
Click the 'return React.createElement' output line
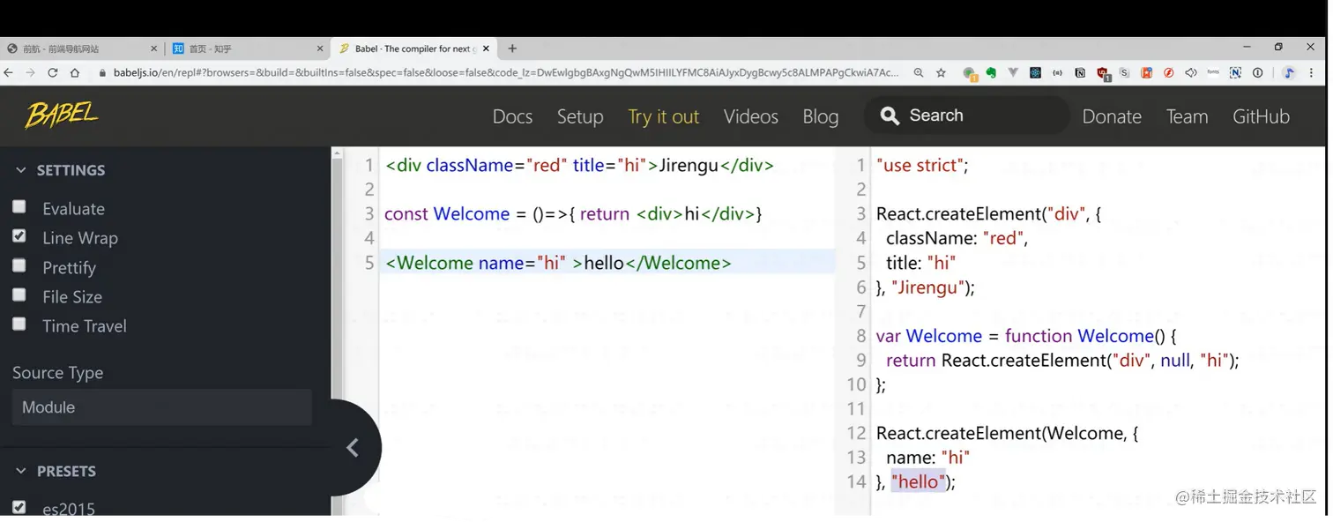coord(1062,360)
